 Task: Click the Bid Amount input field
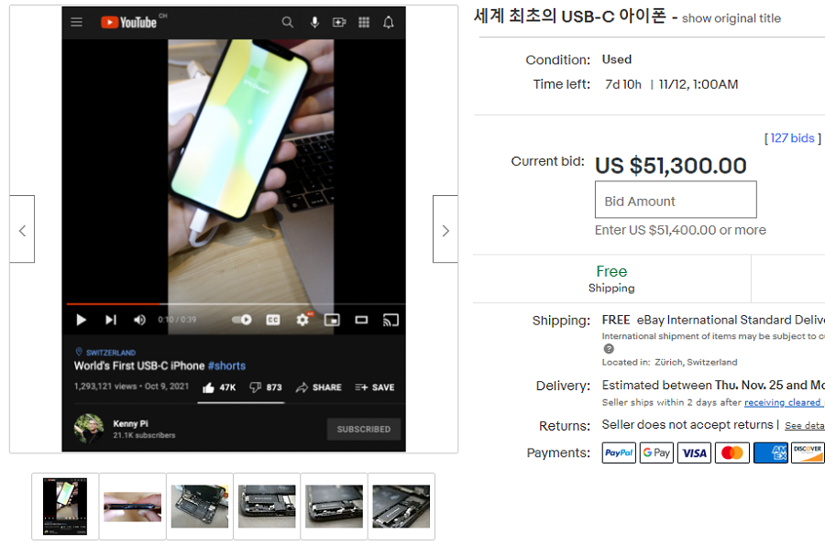click(676, 201)
